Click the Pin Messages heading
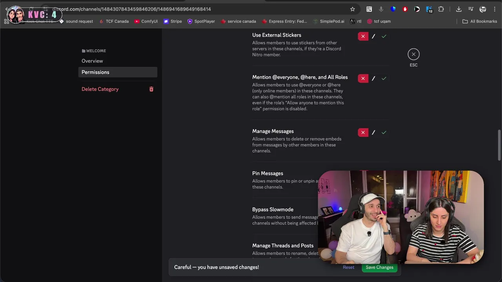The image size is (502, 282). coord(267,174)
